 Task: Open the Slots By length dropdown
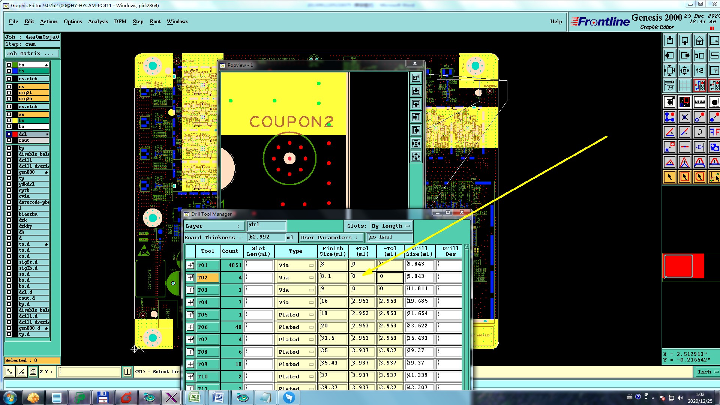coord(391,226)
